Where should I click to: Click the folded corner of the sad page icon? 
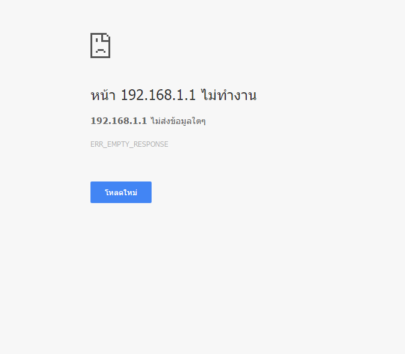107,37
